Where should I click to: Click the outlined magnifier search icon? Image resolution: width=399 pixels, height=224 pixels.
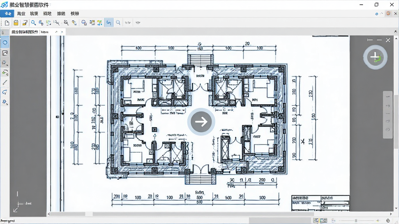pos(118,23)
